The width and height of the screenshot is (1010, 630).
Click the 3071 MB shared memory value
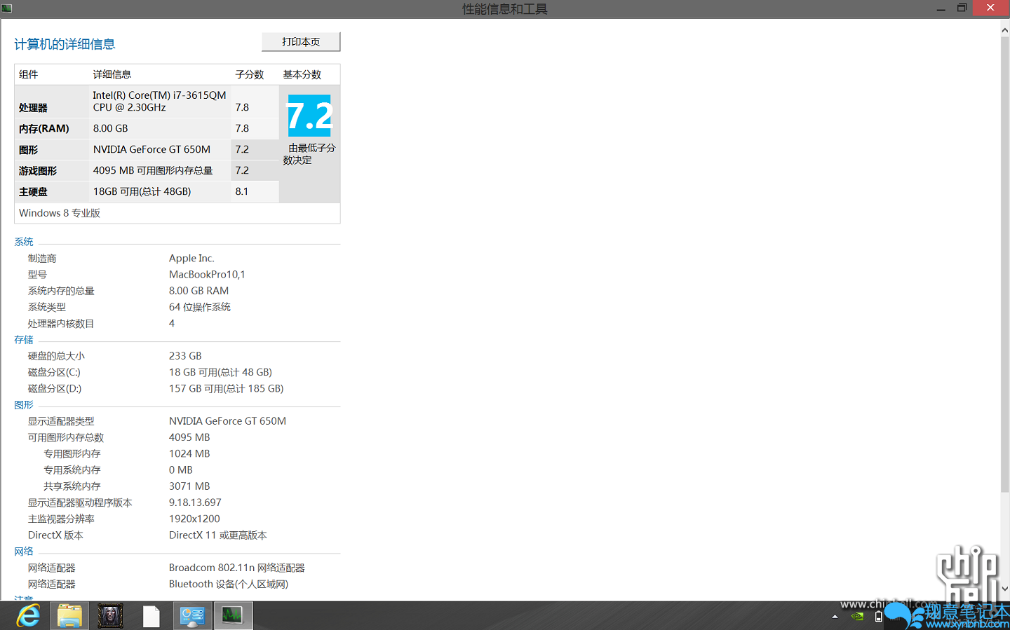pos(189,486)
